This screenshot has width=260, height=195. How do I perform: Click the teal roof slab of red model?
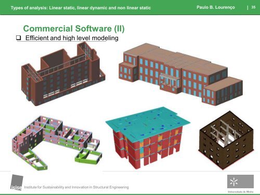click(148, 121)
